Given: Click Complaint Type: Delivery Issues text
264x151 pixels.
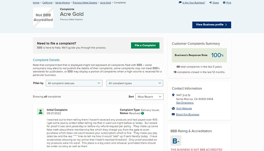Looking at the screenshot, I should point(140,110).
